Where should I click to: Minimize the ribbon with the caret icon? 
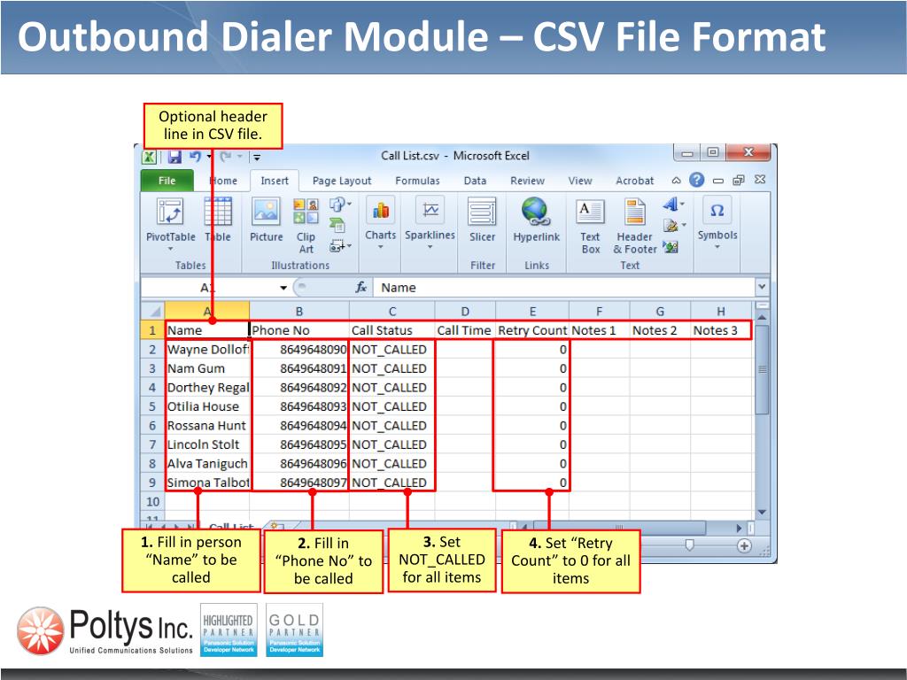click(676, 181)
